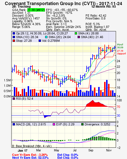Click the 'EXP (9): 2.29' legend text

(65, 124)
